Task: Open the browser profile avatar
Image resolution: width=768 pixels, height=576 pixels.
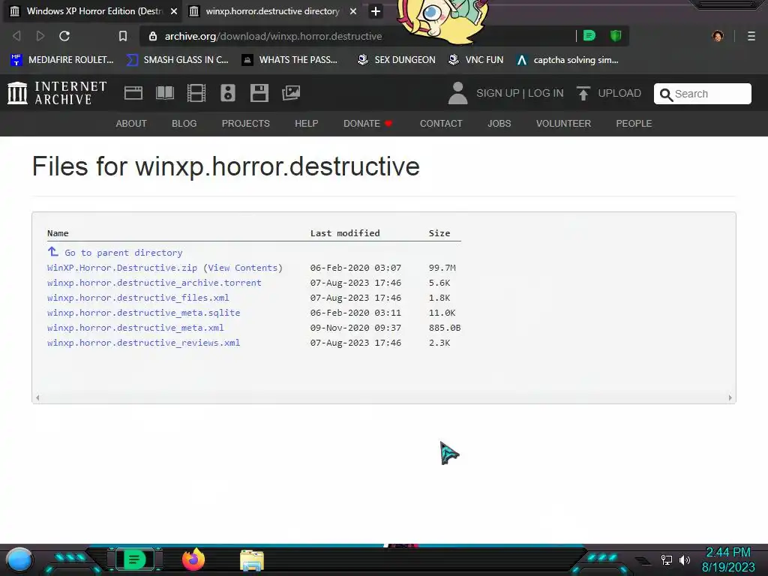Action: coord(718,36)
